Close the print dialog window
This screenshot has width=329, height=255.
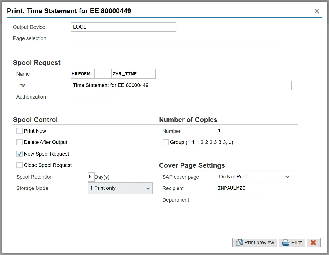(317, 11)
